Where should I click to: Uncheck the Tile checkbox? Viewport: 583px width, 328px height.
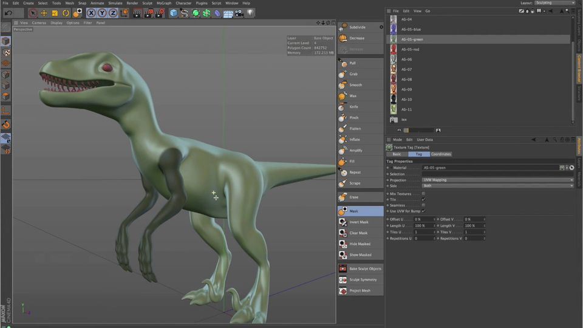pyautogui.click(x=423, y=199)
